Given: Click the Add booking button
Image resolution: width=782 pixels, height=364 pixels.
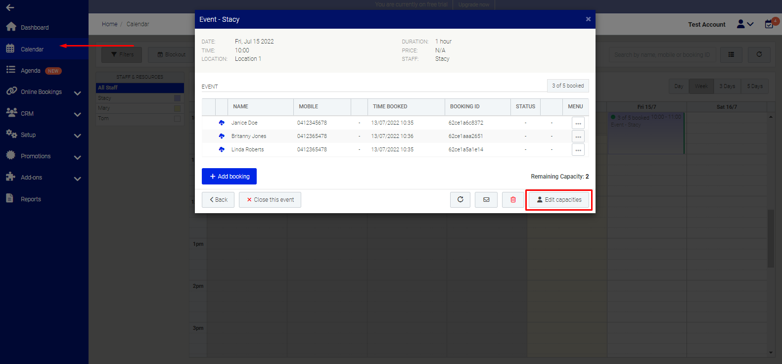Looking at the screenshot, I should (x=229, y=177).
